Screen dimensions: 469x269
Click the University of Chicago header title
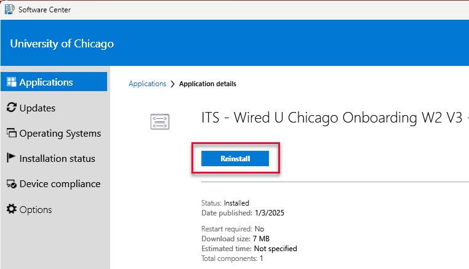tap(62, 44)
